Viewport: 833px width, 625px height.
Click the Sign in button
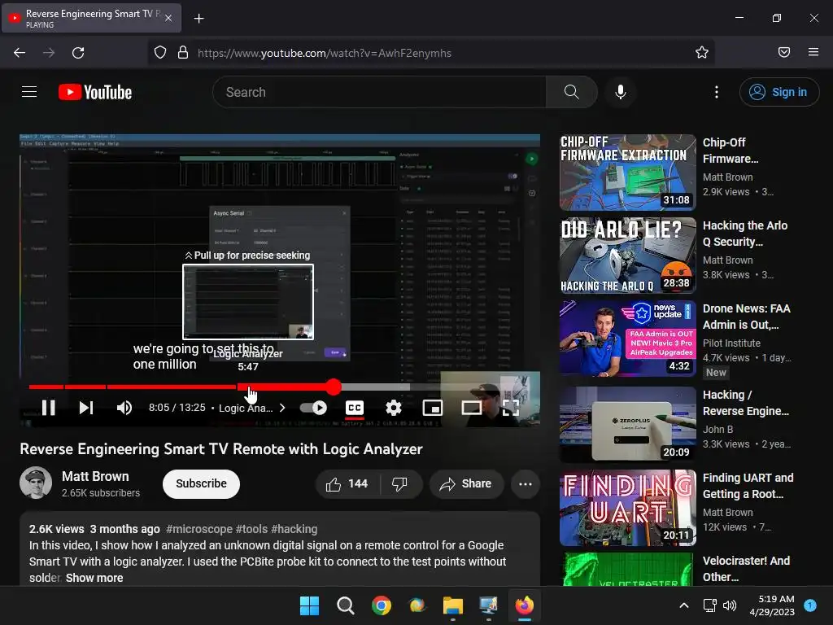pos(778,92)
